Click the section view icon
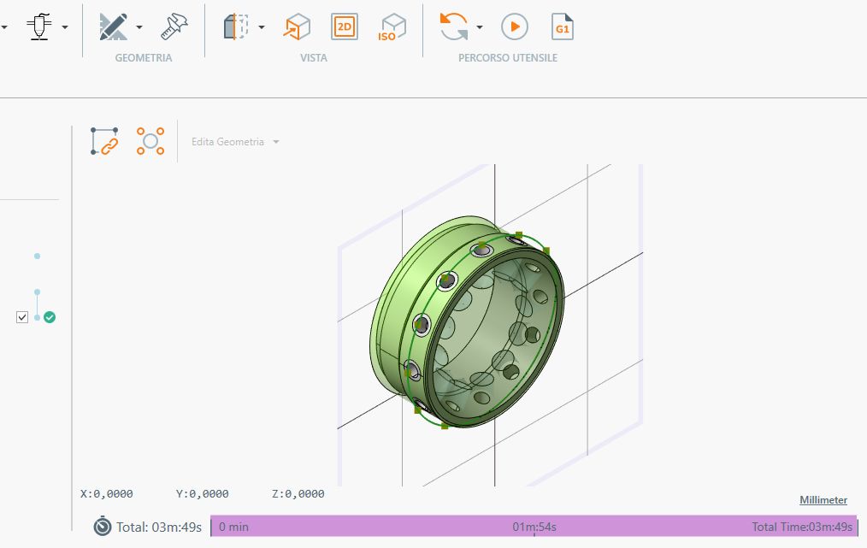867x548 pixels. pos(236,27)
